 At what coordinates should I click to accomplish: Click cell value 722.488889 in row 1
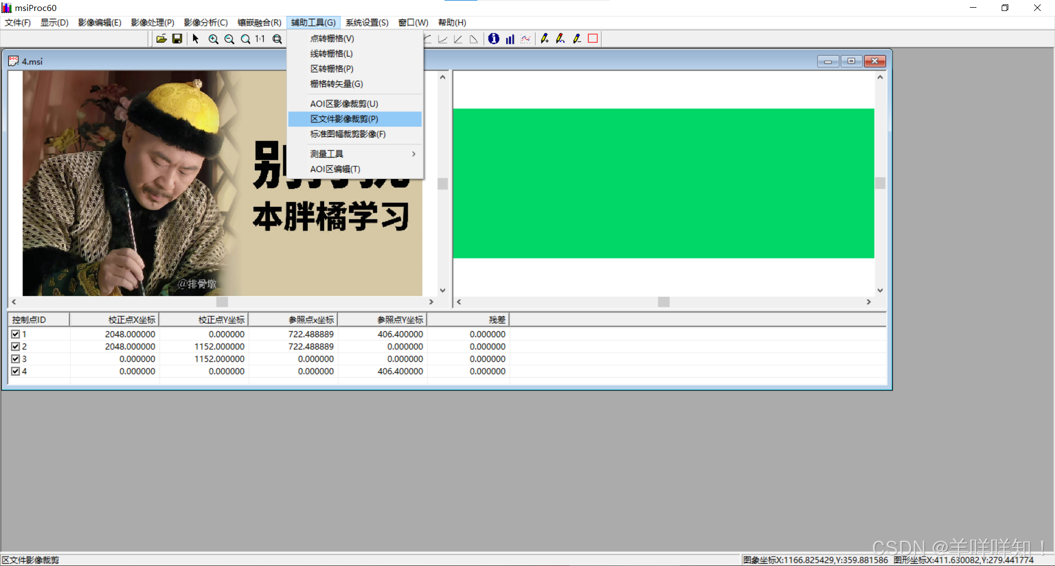[x=311, y=334]
